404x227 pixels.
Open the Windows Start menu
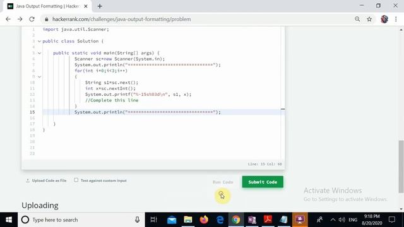click(x=9, y=220)
